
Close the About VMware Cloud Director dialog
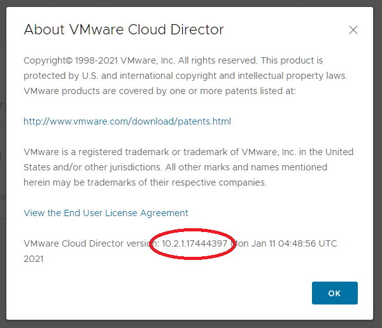353,30
